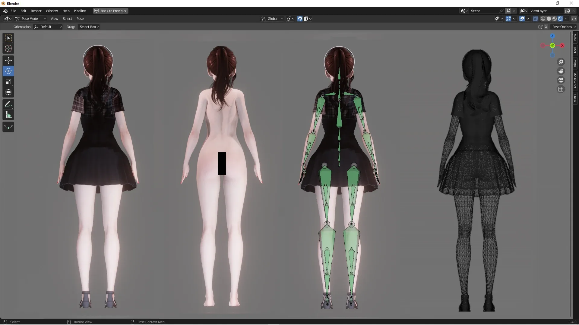Expand Pose Options dropdown
The height and width of the screenshot is (325, 579).
click(564, 27)
